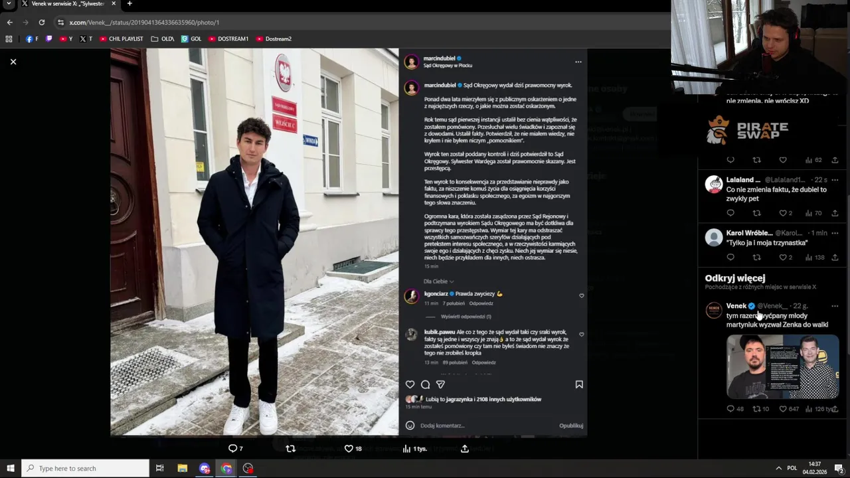Click the 'Type here to search' box
850x478 pixels.
click(85, 468)
